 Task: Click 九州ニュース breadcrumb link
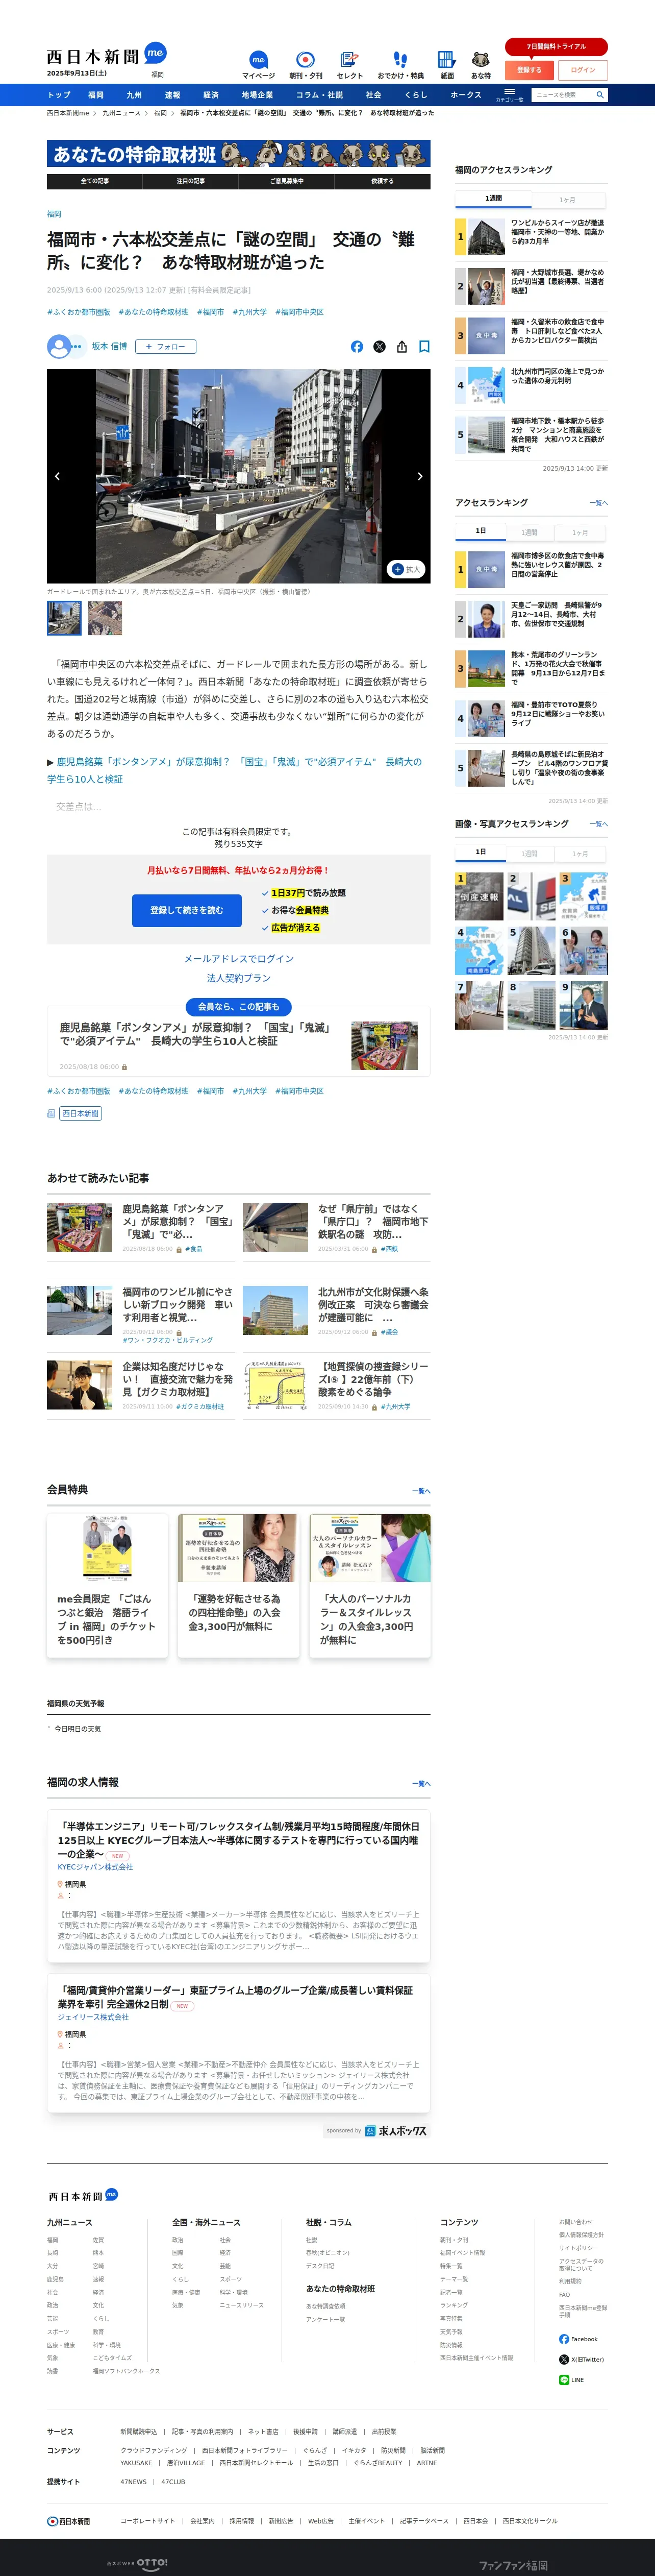point(121,113)
